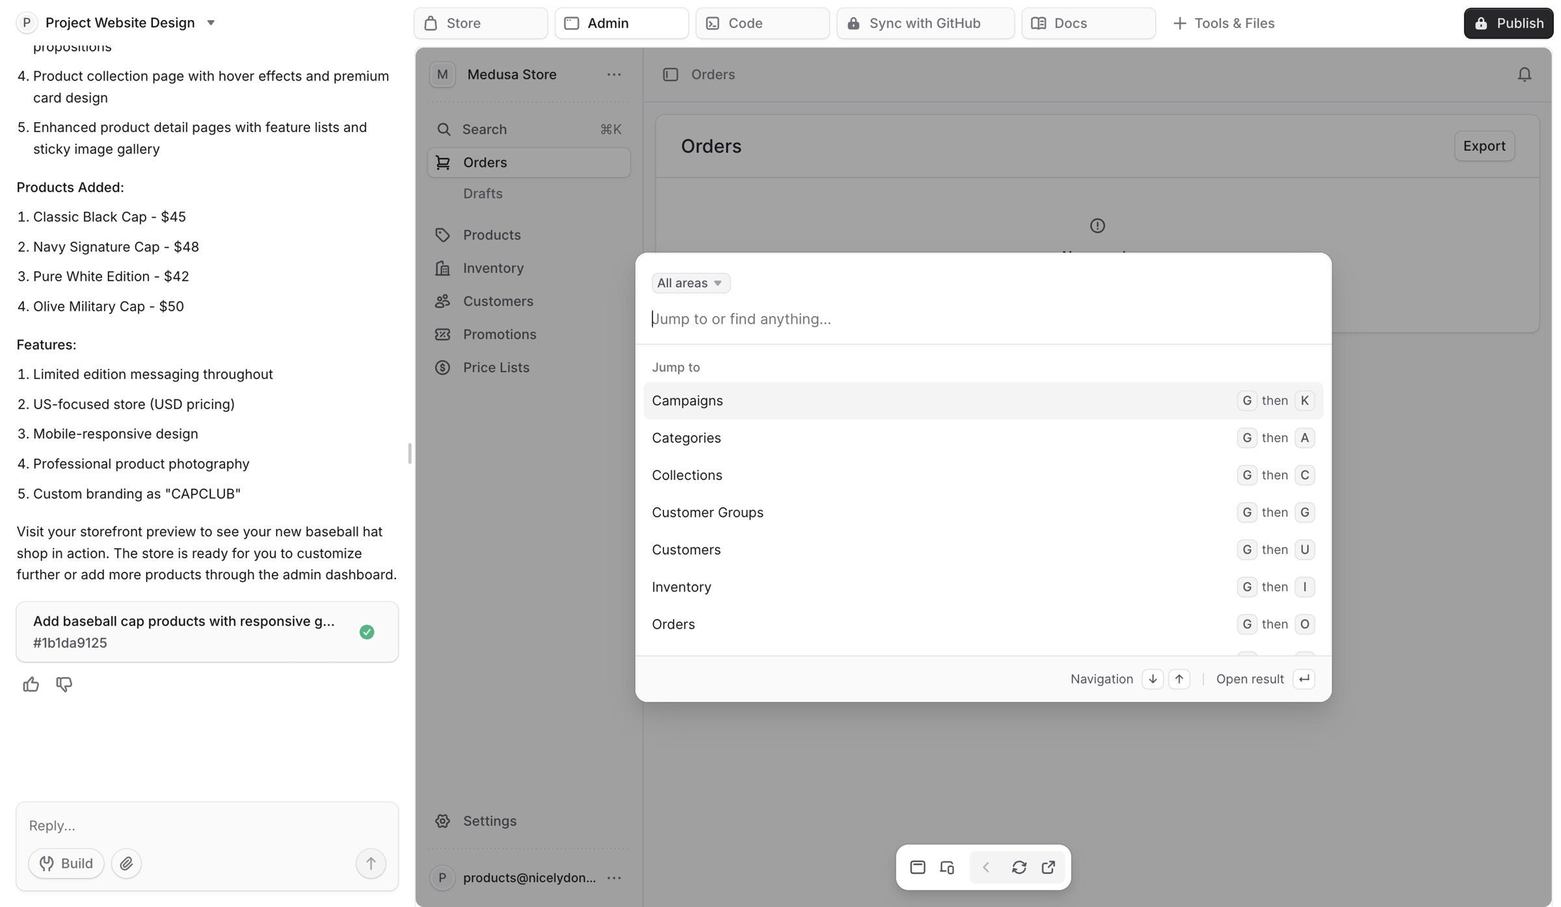Click the navigation up arrow key icon
The height and width of the screenshot is (907, 1561).
[x=1179, y=679]
